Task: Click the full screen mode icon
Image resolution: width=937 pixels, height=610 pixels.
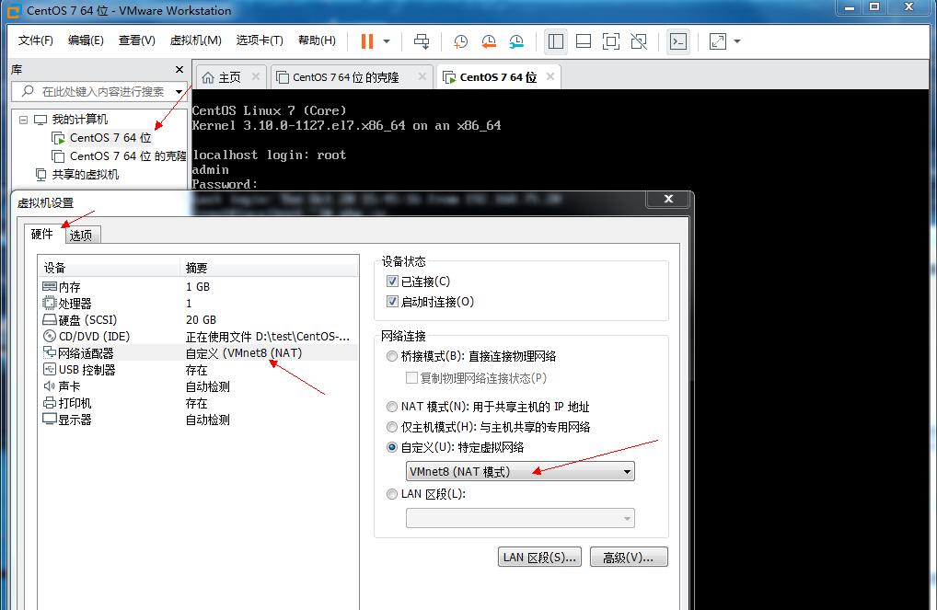Action: [x=611, y=41]
